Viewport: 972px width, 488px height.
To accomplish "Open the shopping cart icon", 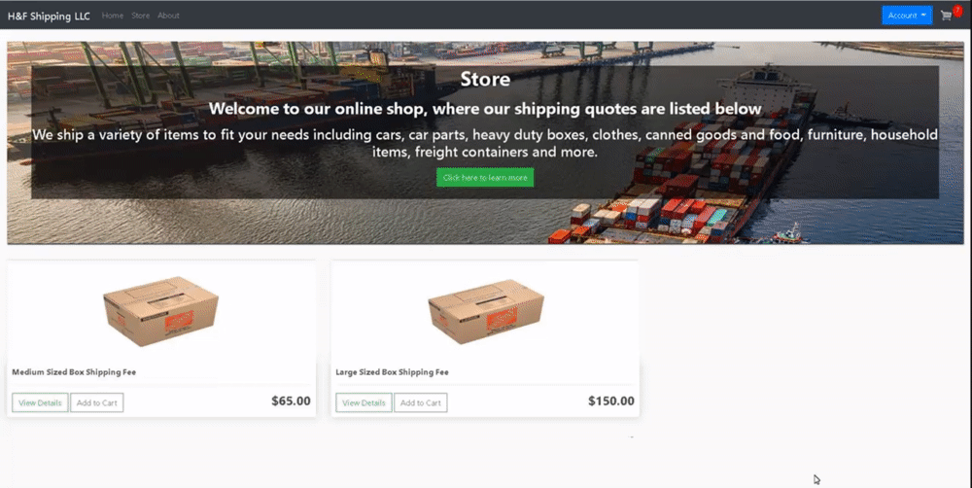I will pyautogui.click(x=946, y=17).
